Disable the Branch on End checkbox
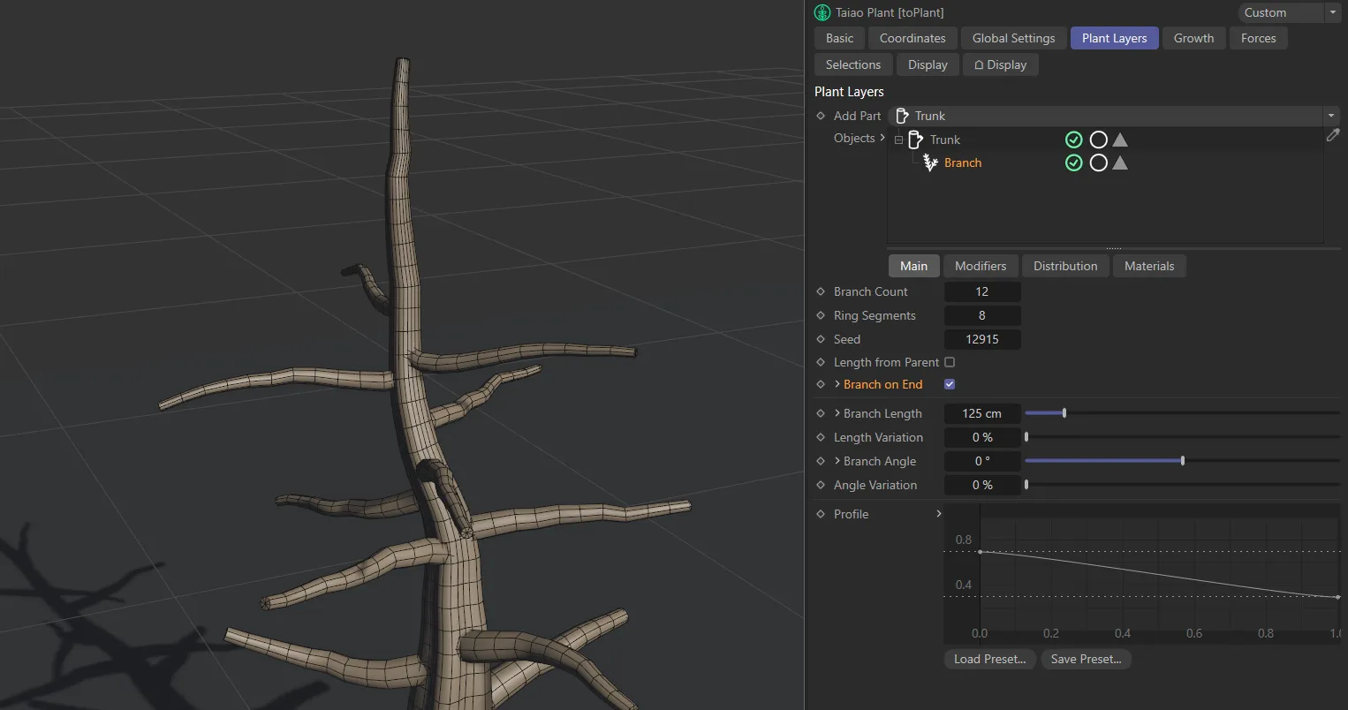Image resolution: width=1348 pixels, height=710 pixels. pyautogui.click(x=950, y=384)
